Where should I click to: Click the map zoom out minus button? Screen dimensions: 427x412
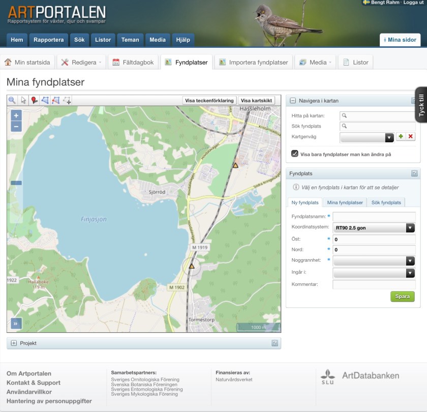coord(16,126)
